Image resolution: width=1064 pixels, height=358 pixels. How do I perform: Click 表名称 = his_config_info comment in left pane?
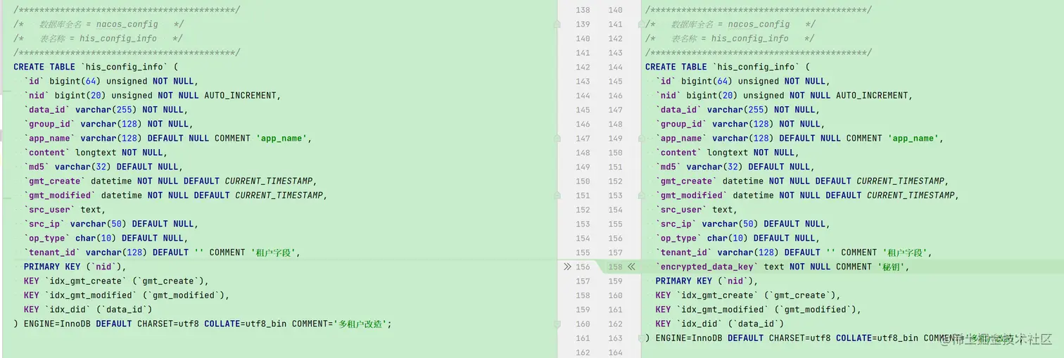98,39
